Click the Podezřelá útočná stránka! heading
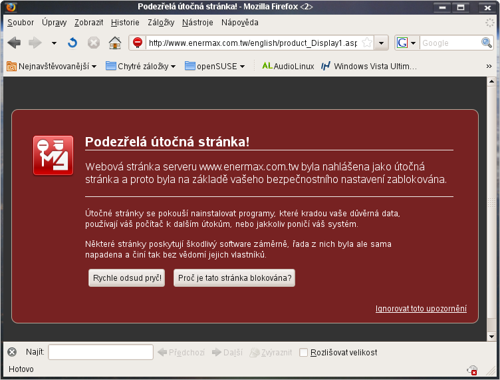This screenshot has height=380, width=500. click(167, 142)
